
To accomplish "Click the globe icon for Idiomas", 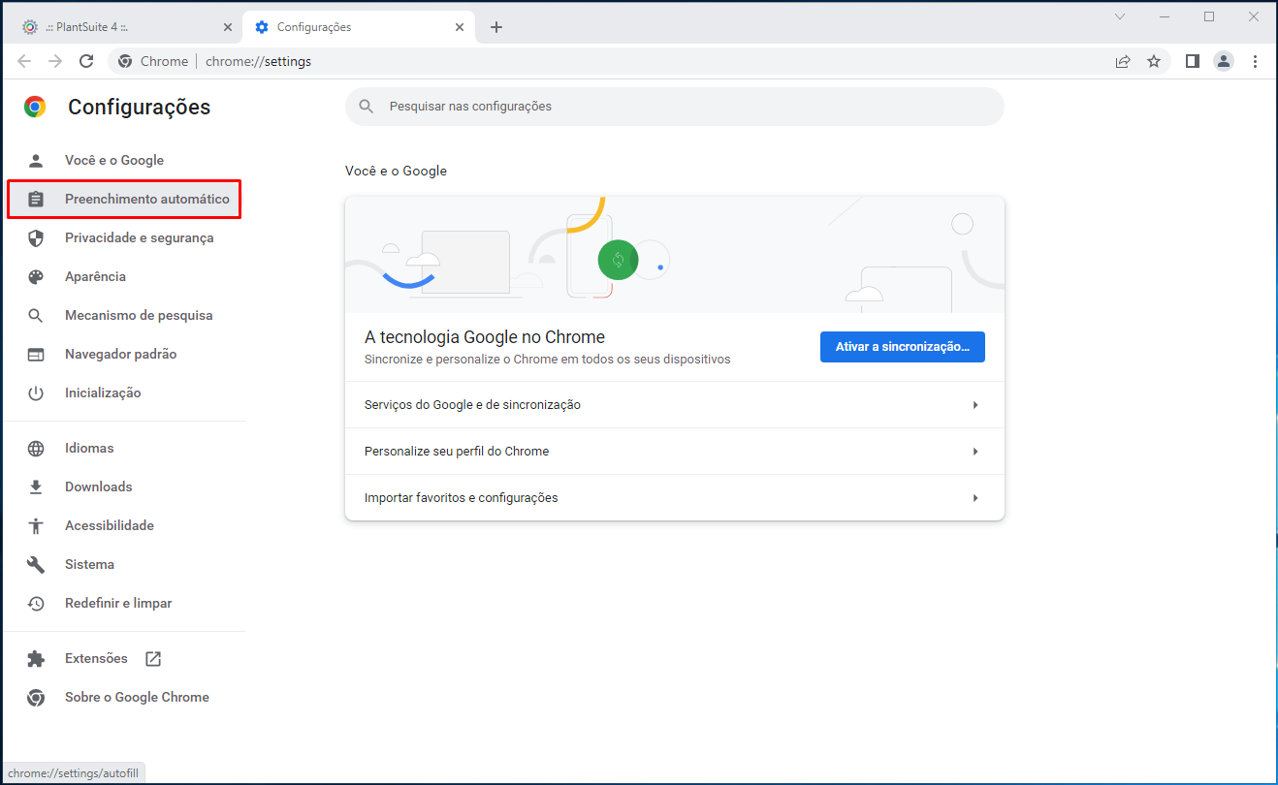I will (36, 449).
